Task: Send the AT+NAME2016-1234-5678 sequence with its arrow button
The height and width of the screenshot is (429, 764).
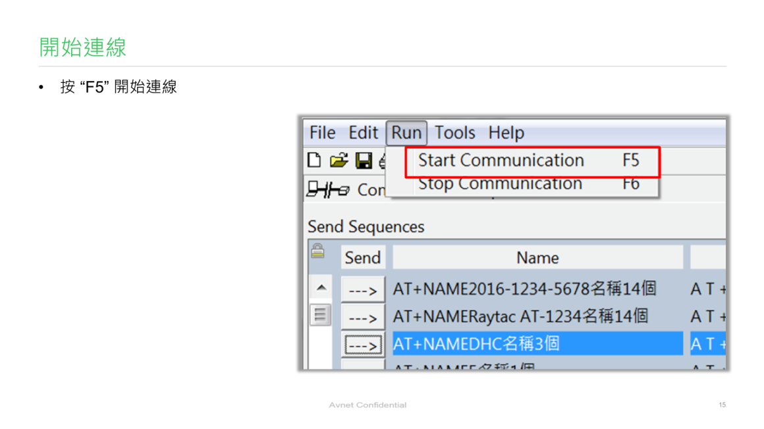Action: (x=362, y=290)
